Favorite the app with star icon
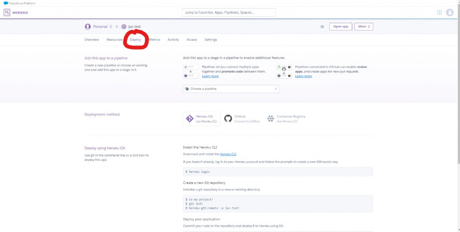The height and width of the screenshot is (232, 460). [x=322, y=26]
